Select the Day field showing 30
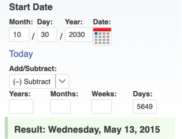This screenshot has width=182, height=139. (47, 34)
